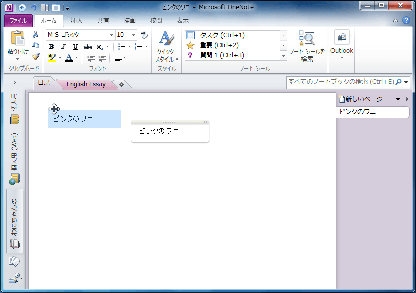This screenshot has height=293, width=416.
Task: Increase indent of paragraph
Action: (102, 57)
